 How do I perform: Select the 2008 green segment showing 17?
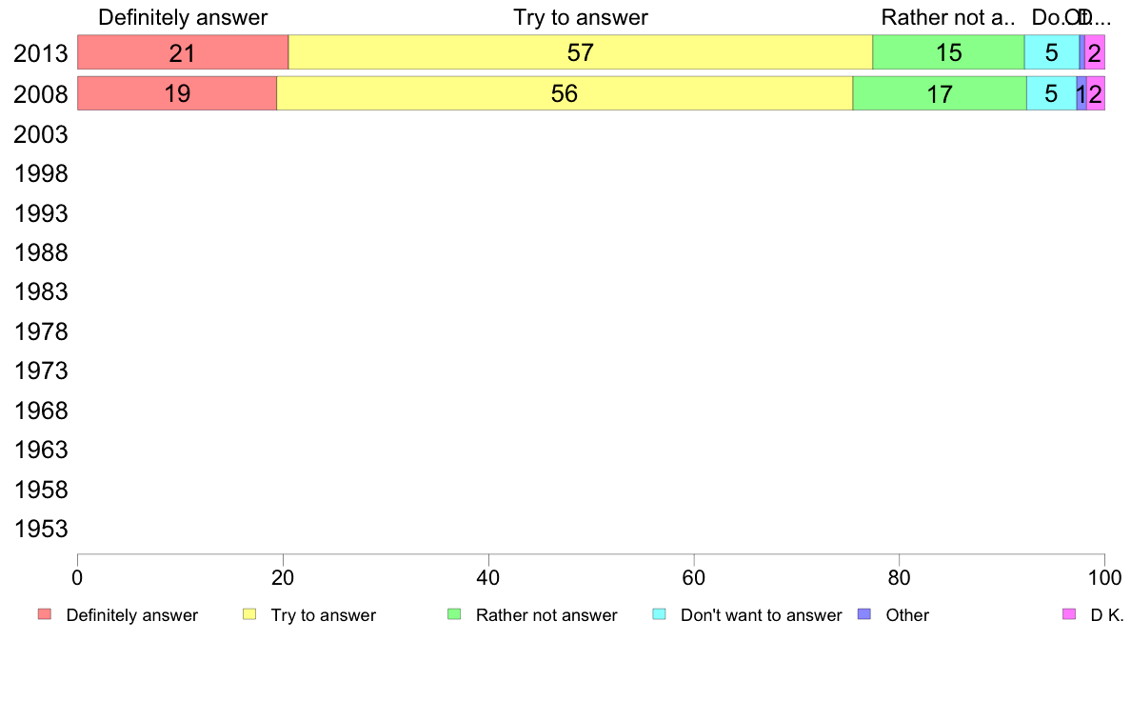tap(940, 93)
